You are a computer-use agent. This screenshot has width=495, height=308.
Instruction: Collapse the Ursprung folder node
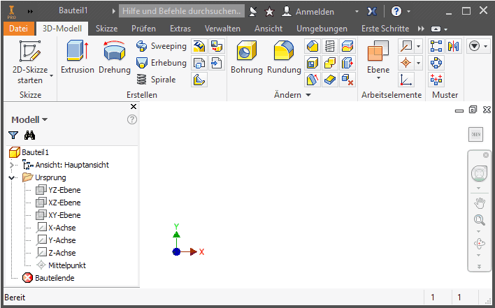coord(13,177)
